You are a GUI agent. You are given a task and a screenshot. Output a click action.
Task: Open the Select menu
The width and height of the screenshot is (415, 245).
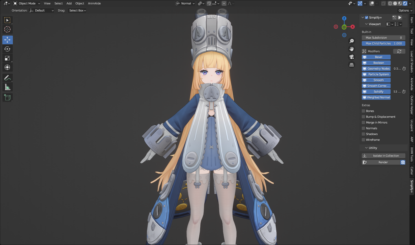[x=58, y=3]
